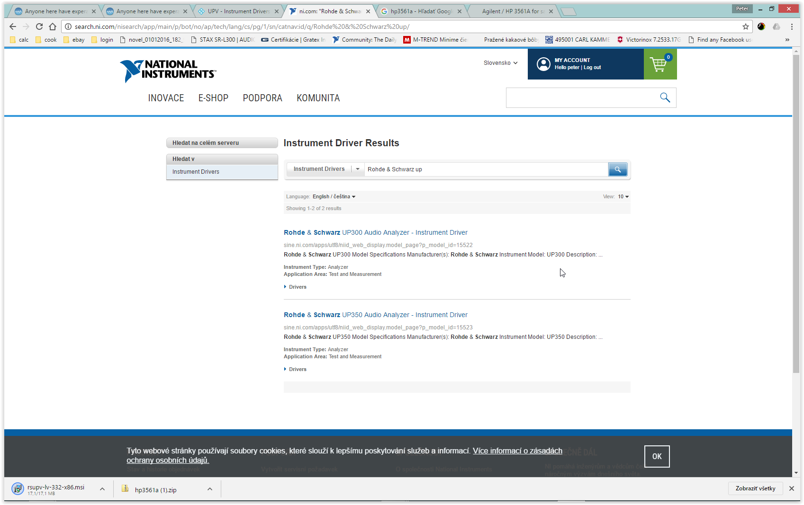Open the Rohde & Schwarz UP300 Audio Analyzer result

pyautogui.click(x=376, y=232)
